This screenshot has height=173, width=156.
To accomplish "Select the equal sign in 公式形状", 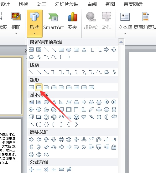I will pyautogui.click(x=61, y=169).
